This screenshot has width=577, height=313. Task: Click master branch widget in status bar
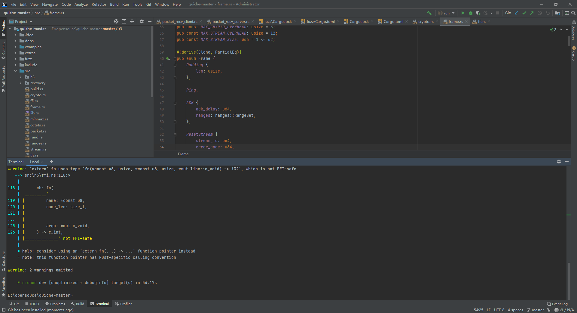[535, 310]
